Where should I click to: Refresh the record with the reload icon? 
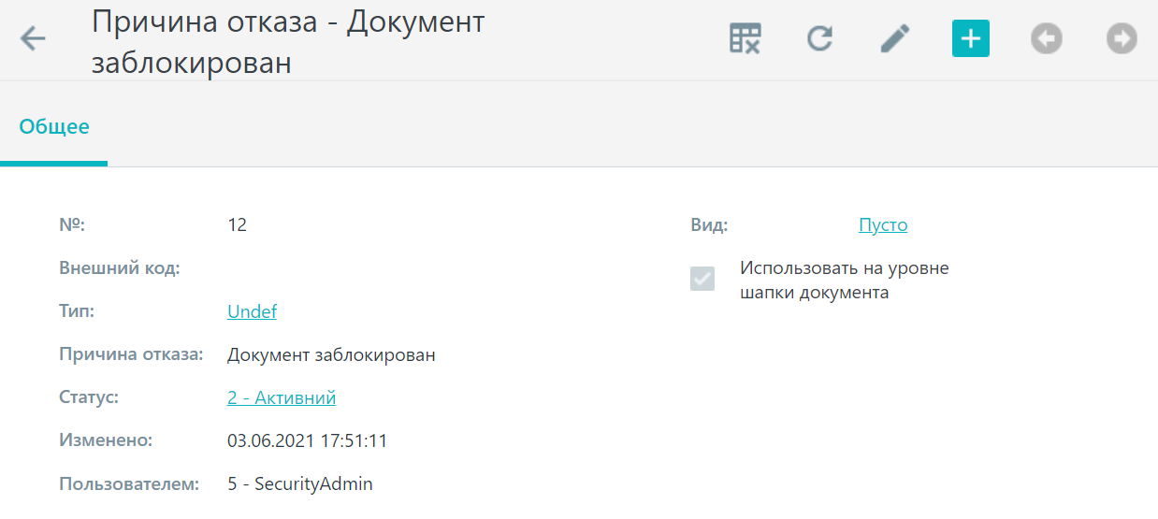pos(820,38)
